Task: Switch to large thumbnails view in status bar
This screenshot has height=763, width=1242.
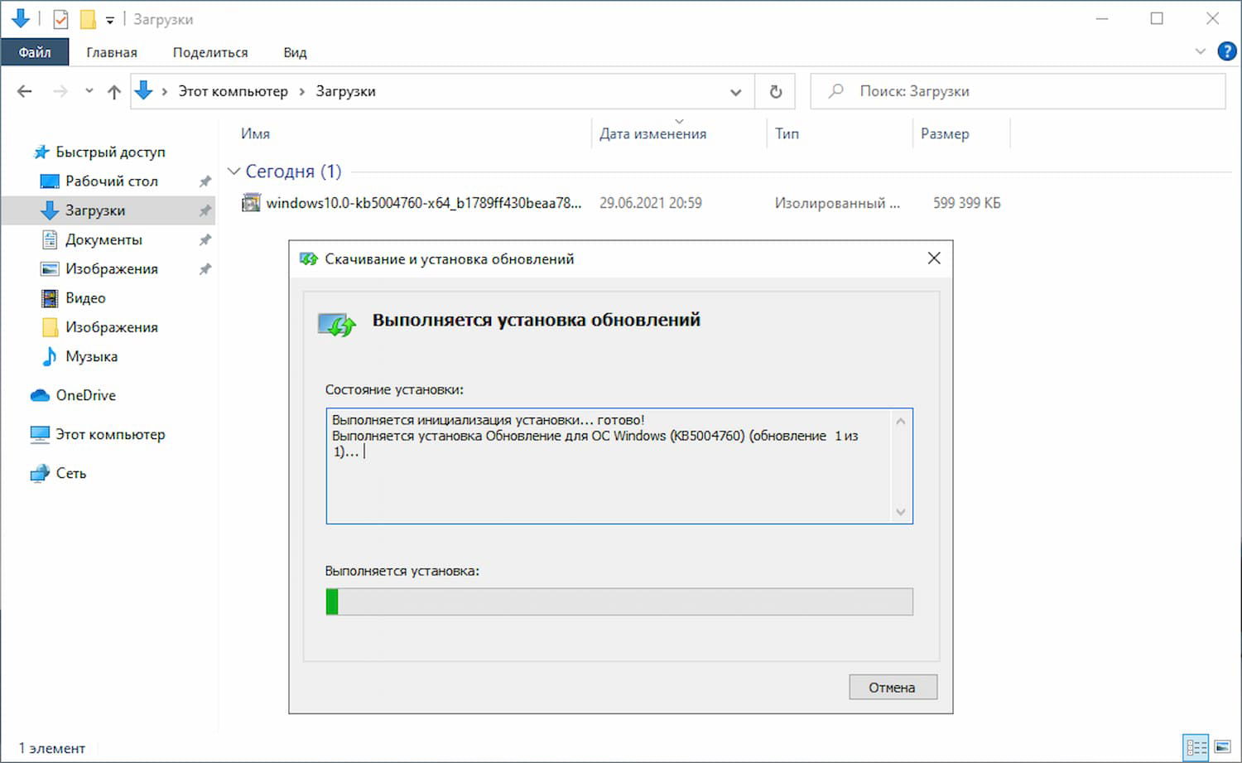Action: coord(1221,747)
